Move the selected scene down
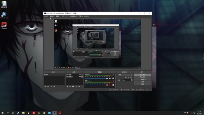The image size is (204, 115). (x=54, y=86)
